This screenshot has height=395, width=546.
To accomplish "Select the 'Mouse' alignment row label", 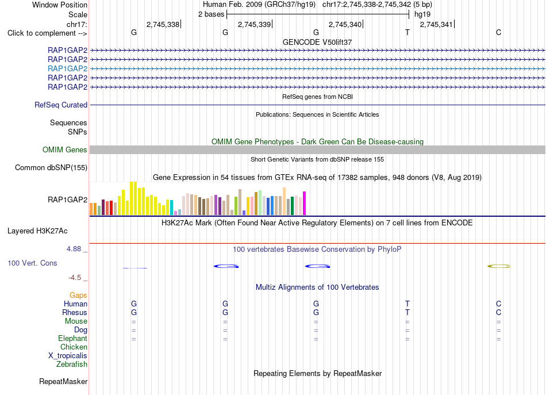I will [x=76, y=321].
